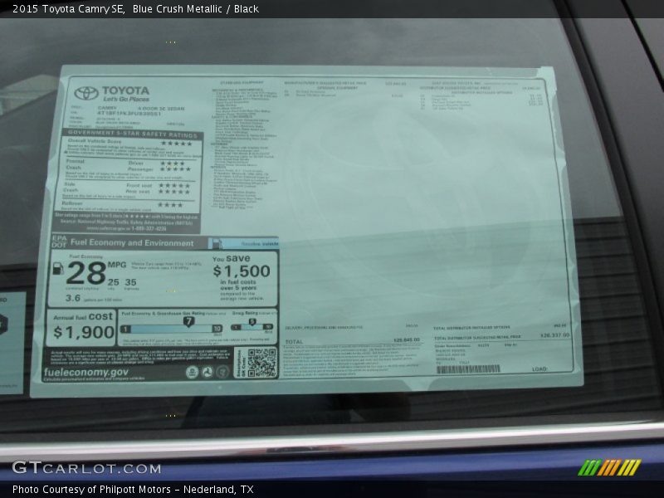Click the Frontal Crash Driver star rating
664x498 pixels.
172,164
